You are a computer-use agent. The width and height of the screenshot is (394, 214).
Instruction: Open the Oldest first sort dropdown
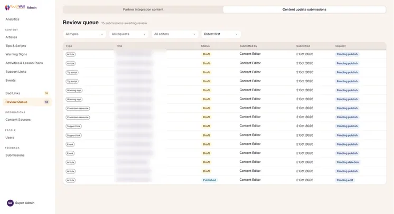tap(221, 34)
